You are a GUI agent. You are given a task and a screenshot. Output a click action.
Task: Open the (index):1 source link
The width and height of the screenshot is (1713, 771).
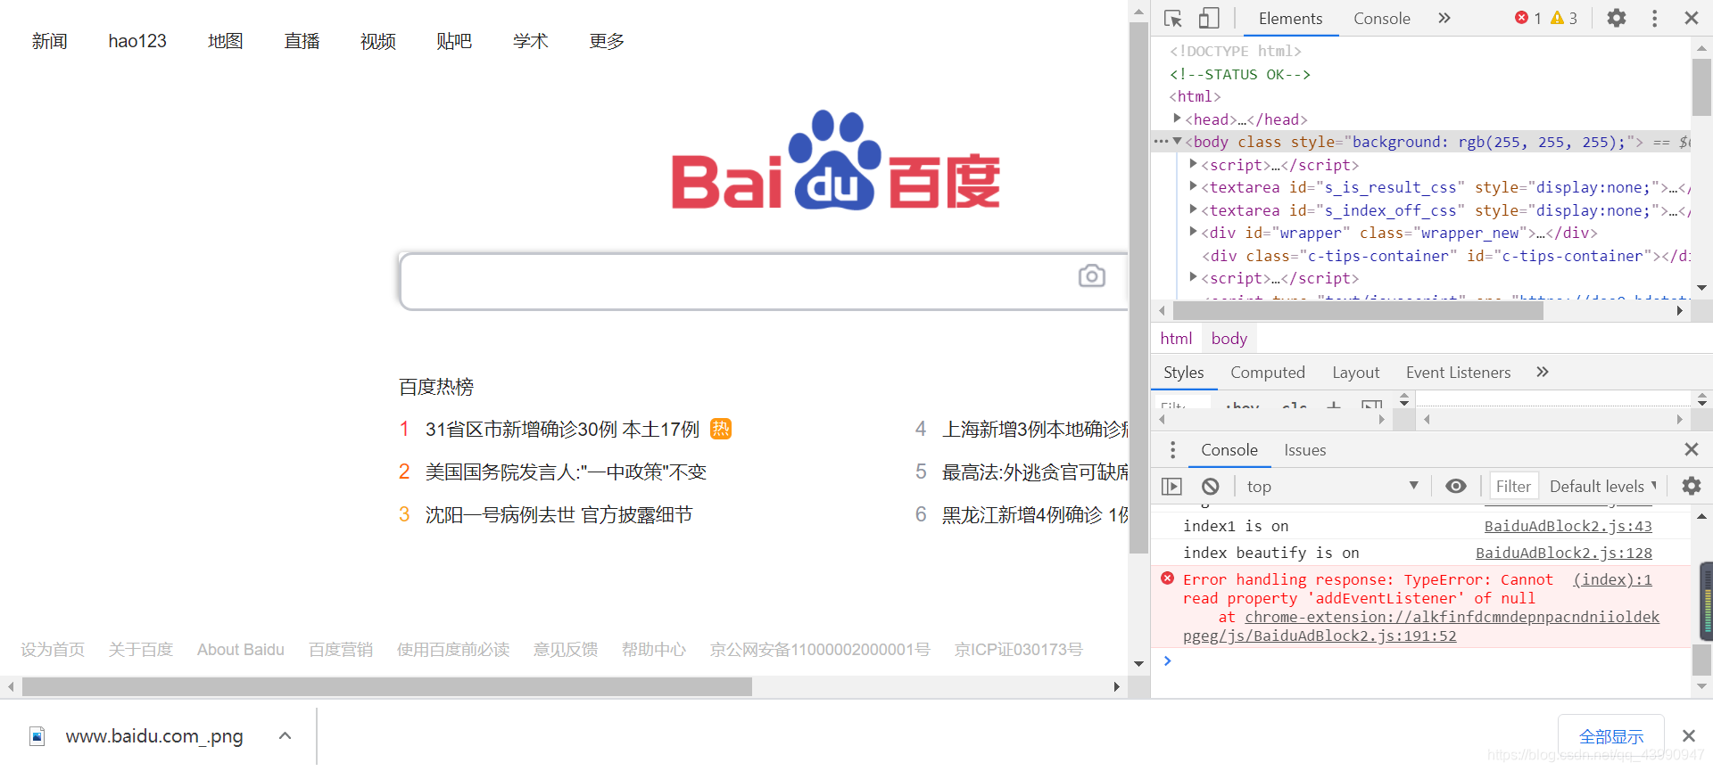[x=1612, y=579]
